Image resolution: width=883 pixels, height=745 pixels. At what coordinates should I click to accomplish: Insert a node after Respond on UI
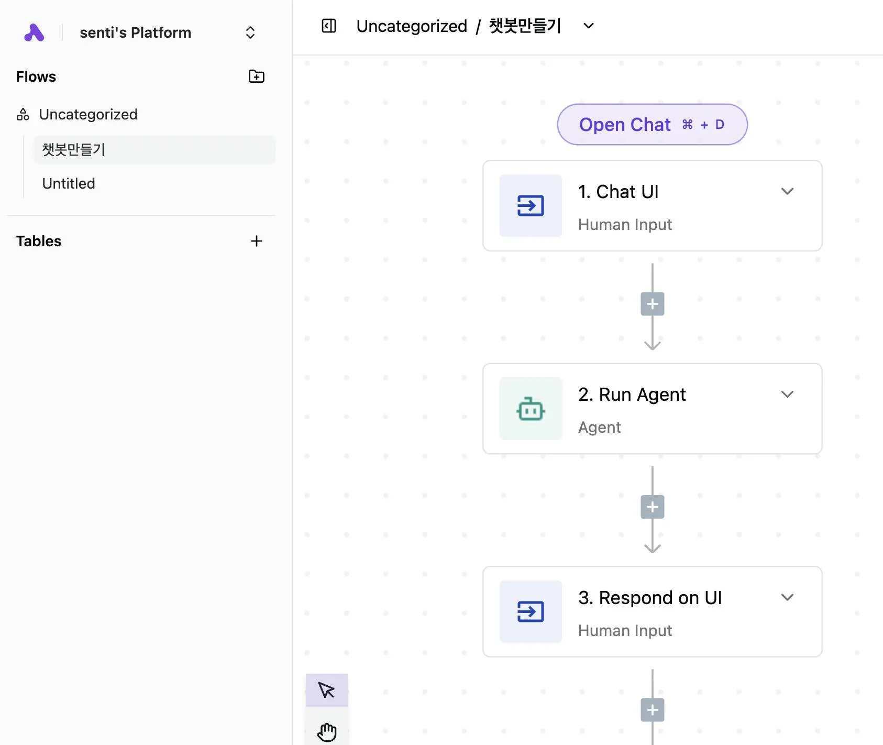point(652,709)
